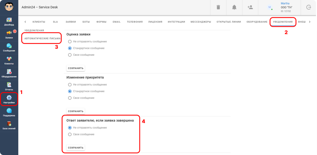Open the Дашборд section in the sidebar
317x155 pixels.
[9, 22]
